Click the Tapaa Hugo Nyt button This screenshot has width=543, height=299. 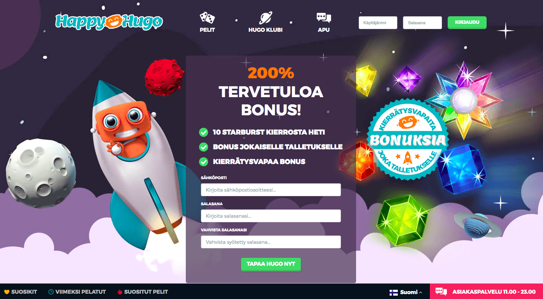(x=271, y=264)
